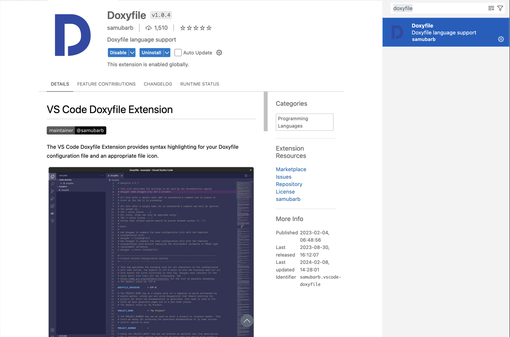
Task: Open the Marketplace link
Action: (x=291, y=169)
